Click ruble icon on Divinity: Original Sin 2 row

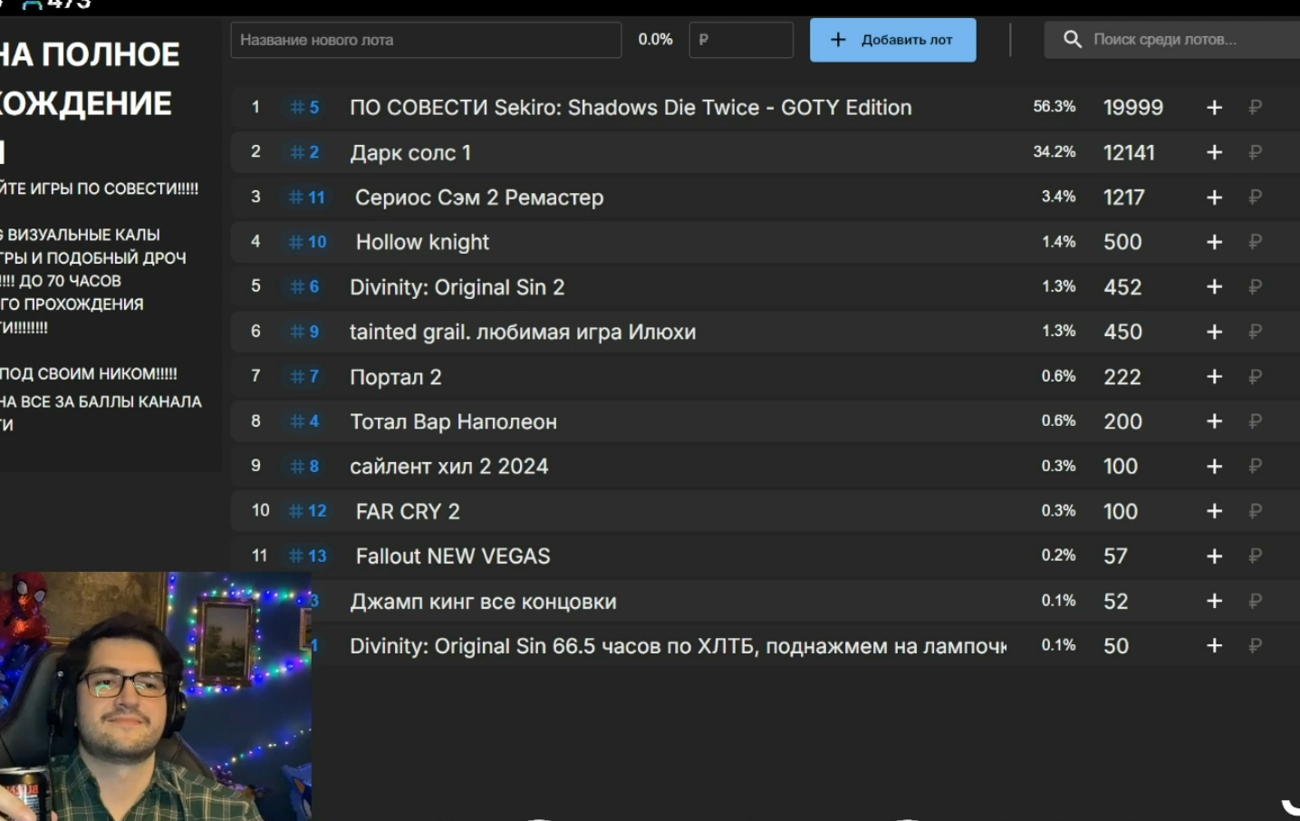1255,286
